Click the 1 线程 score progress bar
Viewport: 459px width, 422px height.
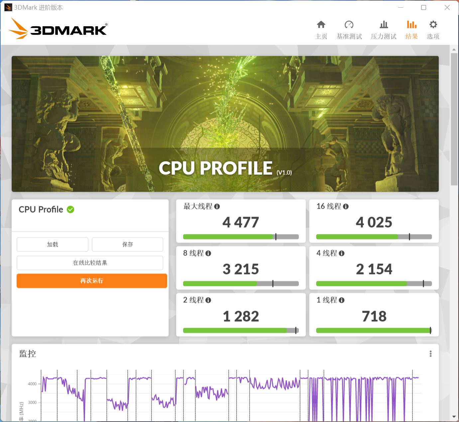[374, 330]
